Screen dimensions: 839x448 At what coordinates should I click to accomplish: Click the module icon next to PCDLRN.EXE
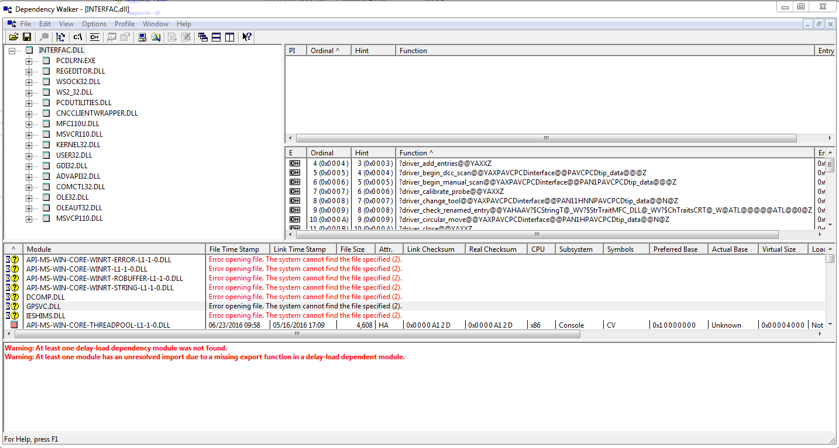(x=46, y=61)
